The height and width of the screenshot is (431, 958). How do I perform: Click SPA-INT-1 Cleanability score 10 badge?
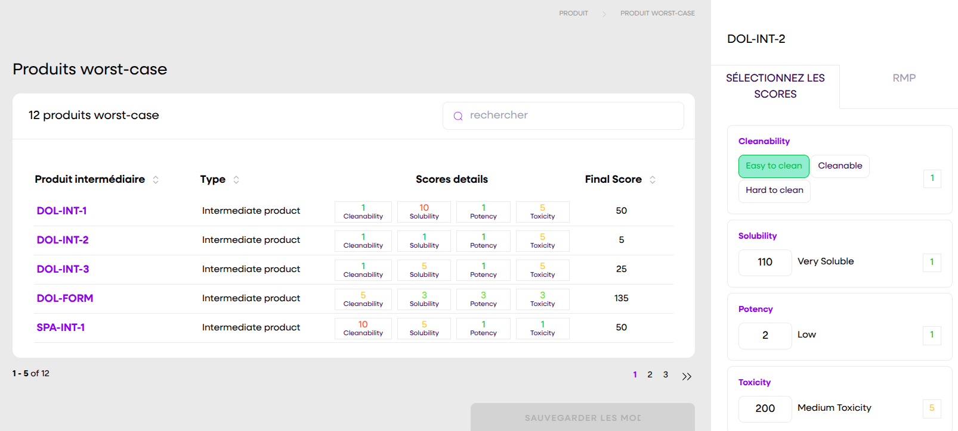(x=363, y=329)
